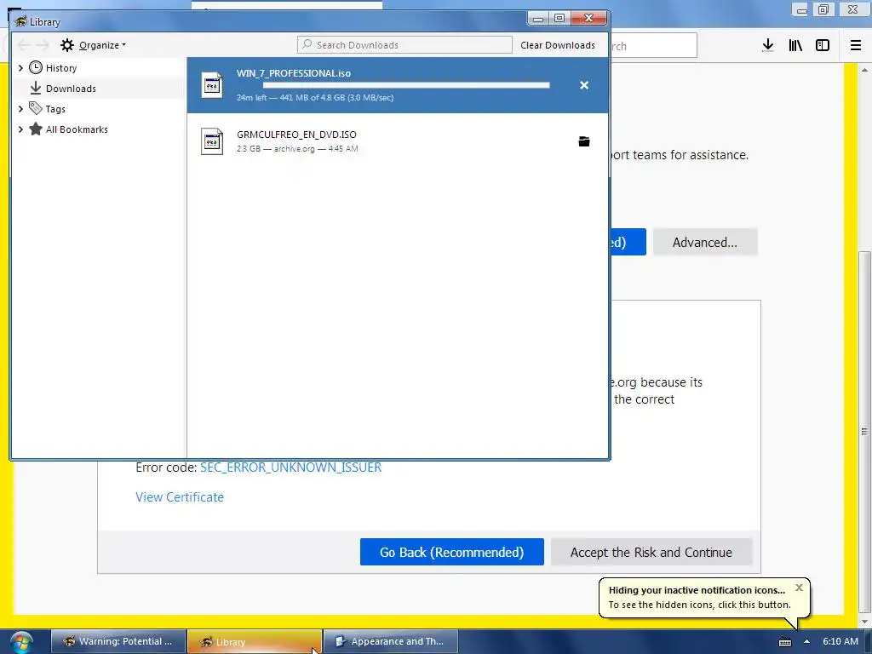The width and height of the screenshot is (872, 654).
Task: Cancel the WIN_7_PROFESSIONAL.iso download
Action: (x=584, y=85)
